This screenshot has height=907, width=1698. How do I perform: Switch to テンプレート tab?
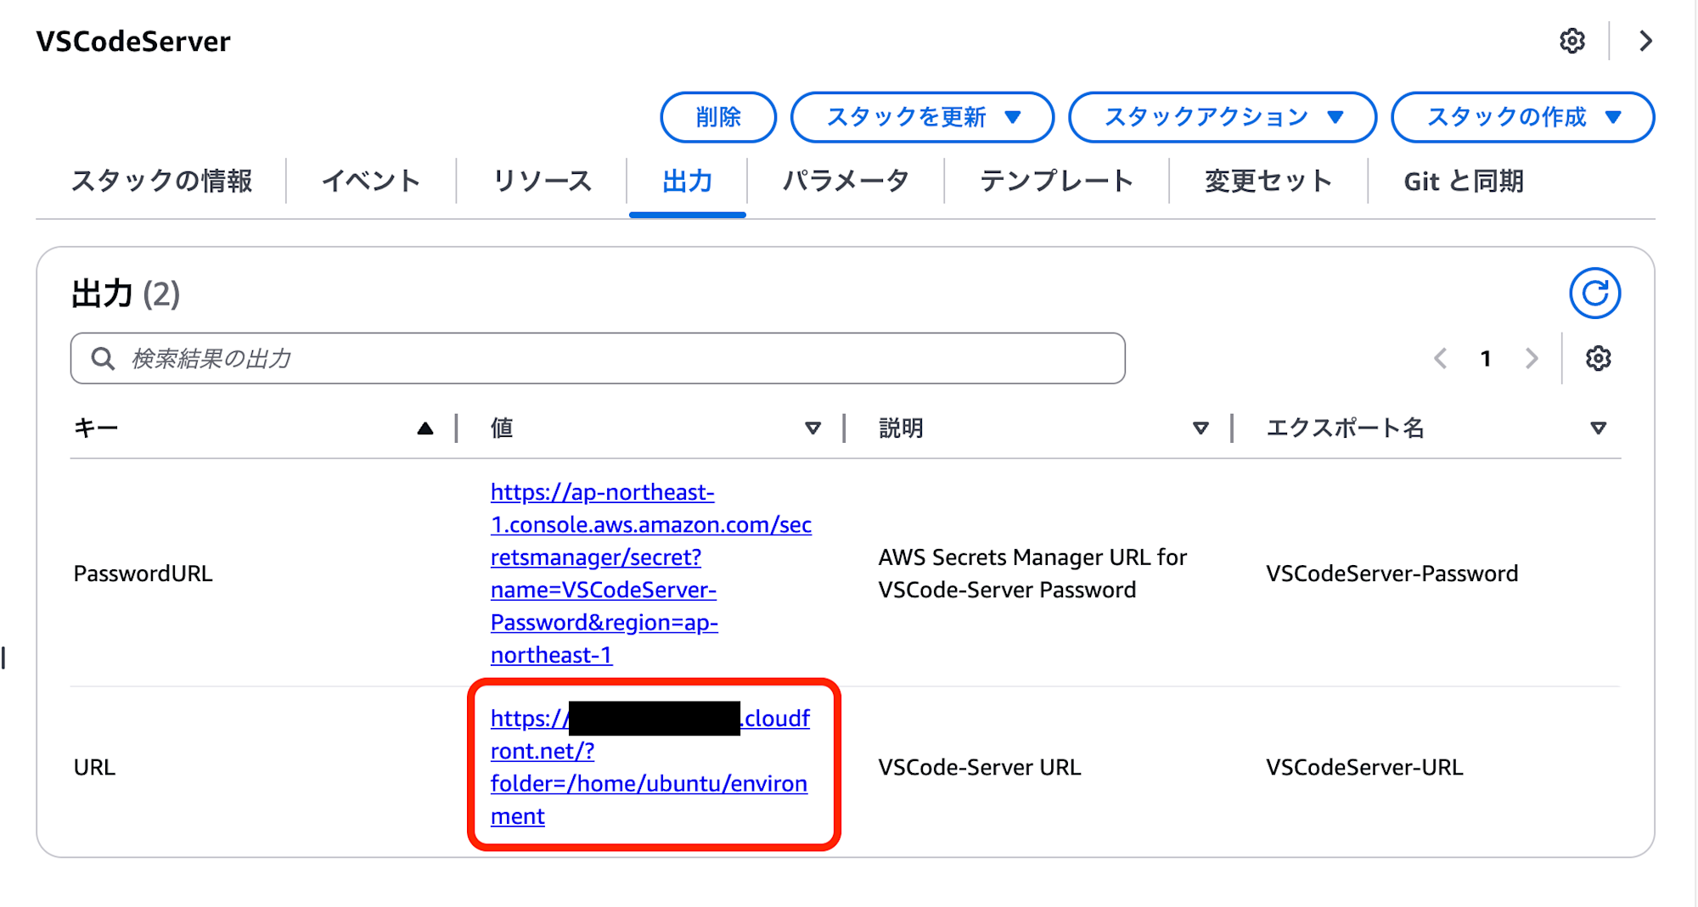(x=1056, y=181)
